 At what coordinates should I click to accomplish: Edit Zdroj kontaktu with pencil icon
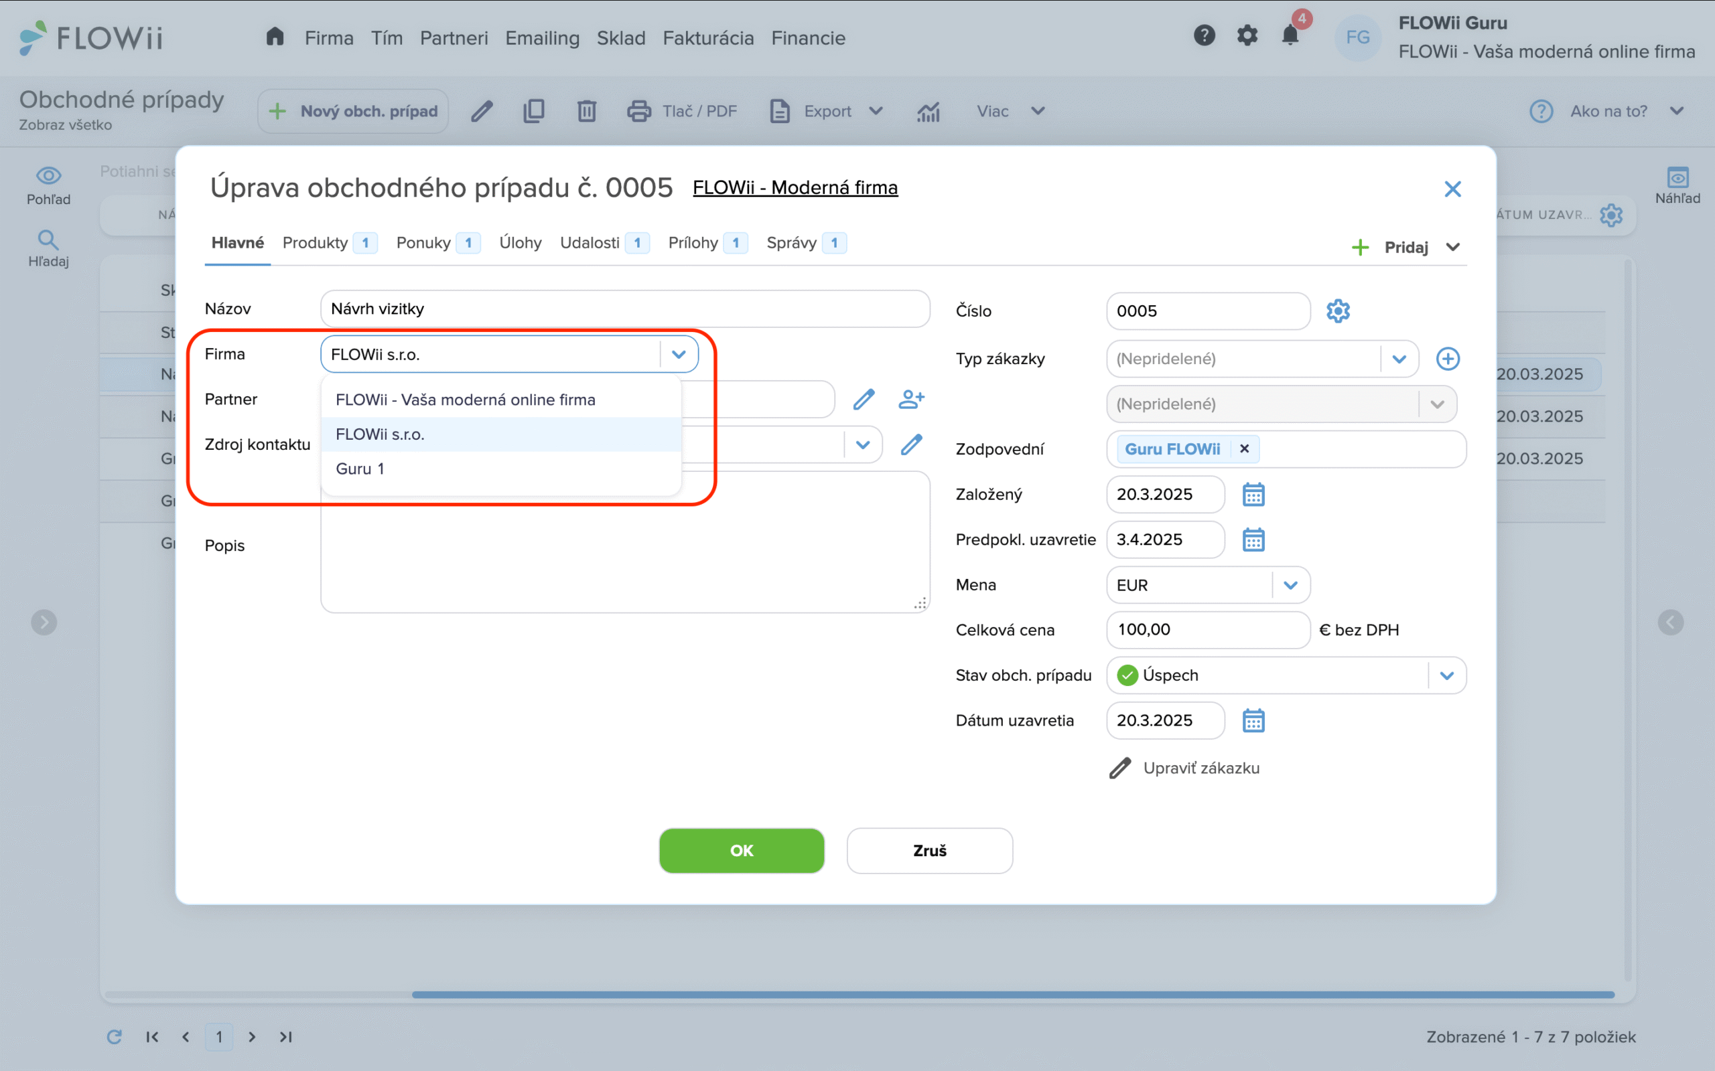coord(911,444)
